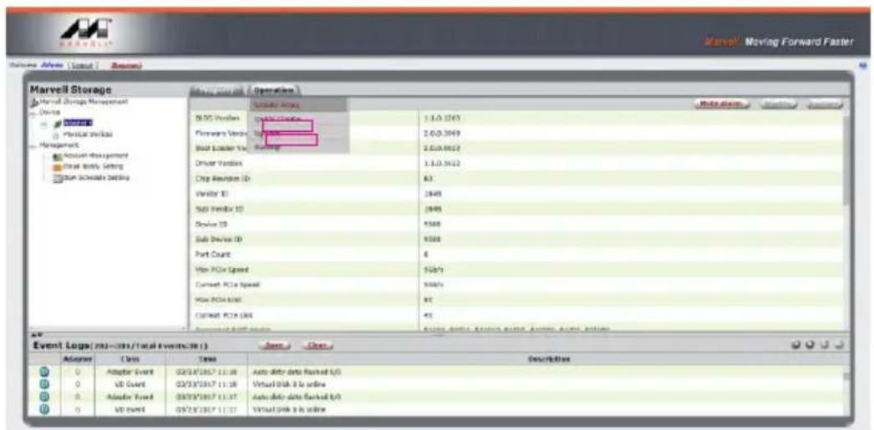Screen dimensions: 874x430
Task: Click the Marvell Storage Management root icon
Action: tap(33, 102)
